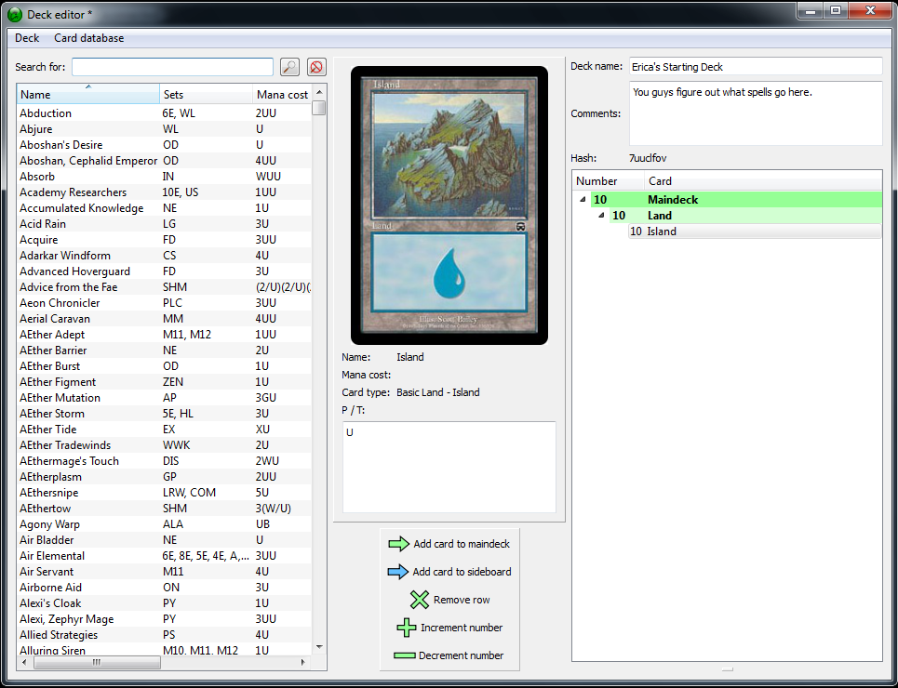Screen dimensions: 898x688
Task: Collapse the Land tree group
Action: click(600, 216)
